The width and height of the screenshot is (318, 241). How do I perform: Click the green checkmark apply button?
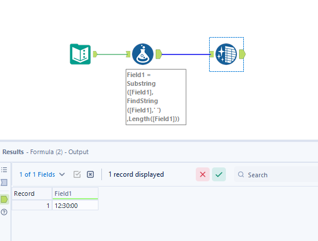point(219,174)
